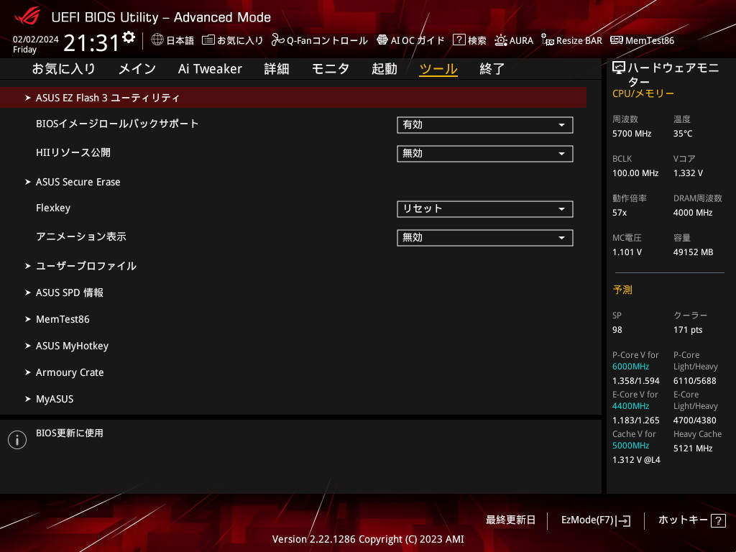Viewport: 736px width, 552px height.
Task: Go to the 詳細 tab
Action: pos(277,69)
